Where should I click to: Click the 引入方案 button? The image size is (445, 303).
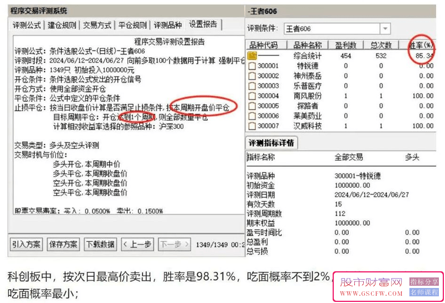(x=26, y=244)
